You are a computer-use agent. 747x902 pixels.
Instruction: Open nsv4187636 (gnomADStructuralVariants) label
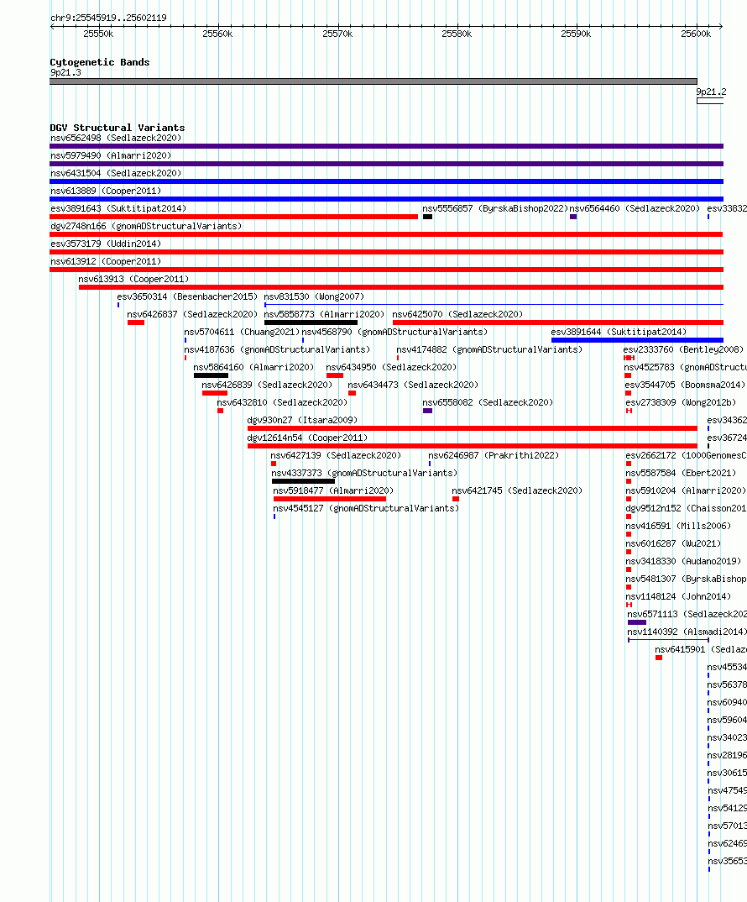click(x=277, y=349)
